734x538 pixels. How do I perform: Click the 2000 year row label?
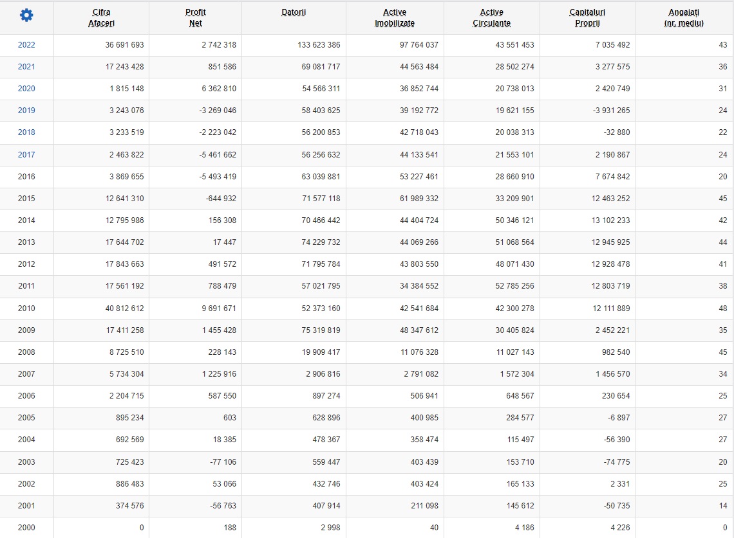coord(26,528)
